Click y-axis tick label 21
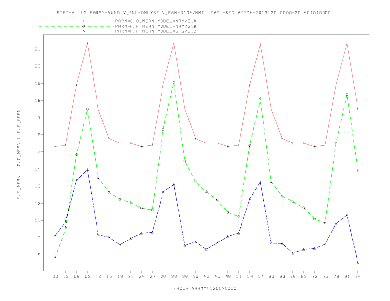 pos(37,49)
